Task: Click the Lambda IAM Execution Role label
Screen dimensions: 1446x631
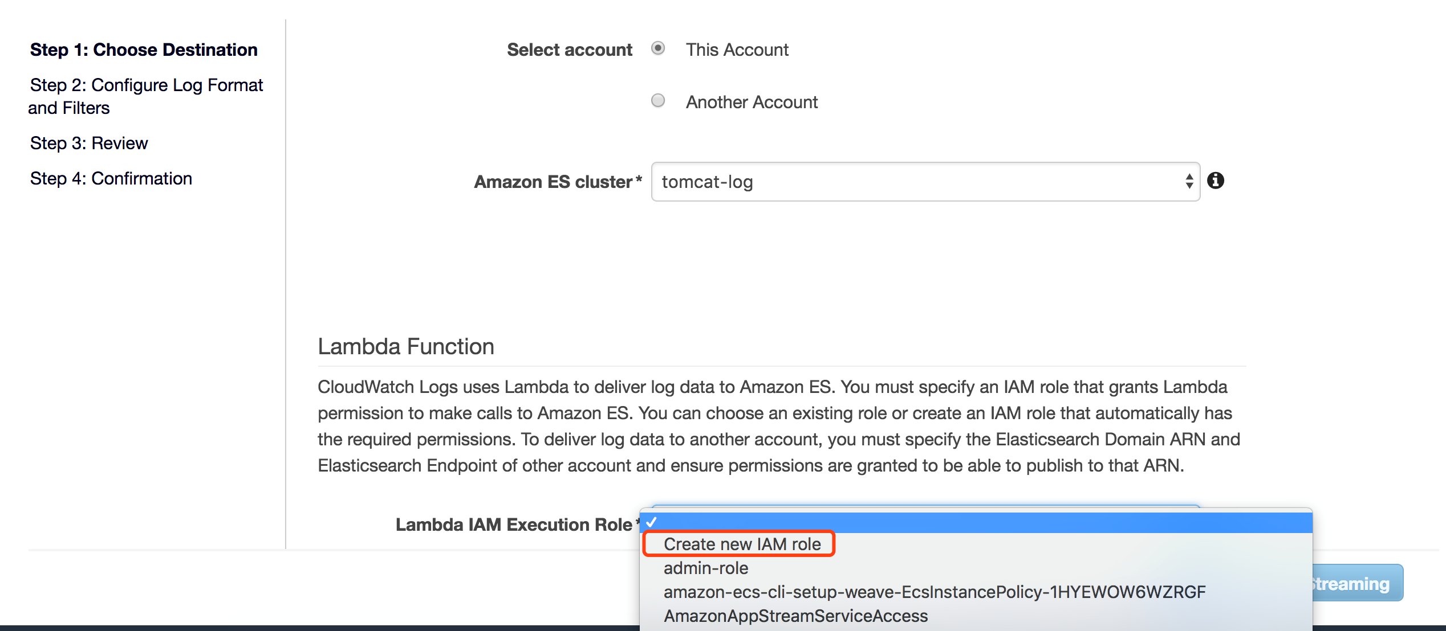Action: [x=513, y=525]
